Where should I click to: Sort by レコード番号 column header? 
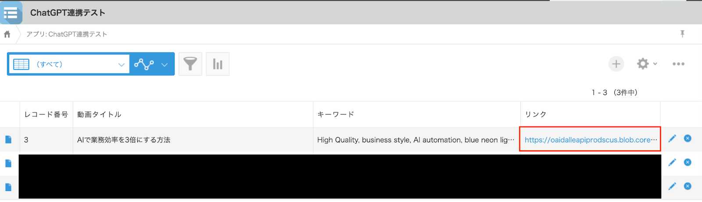tap(46, 114)
